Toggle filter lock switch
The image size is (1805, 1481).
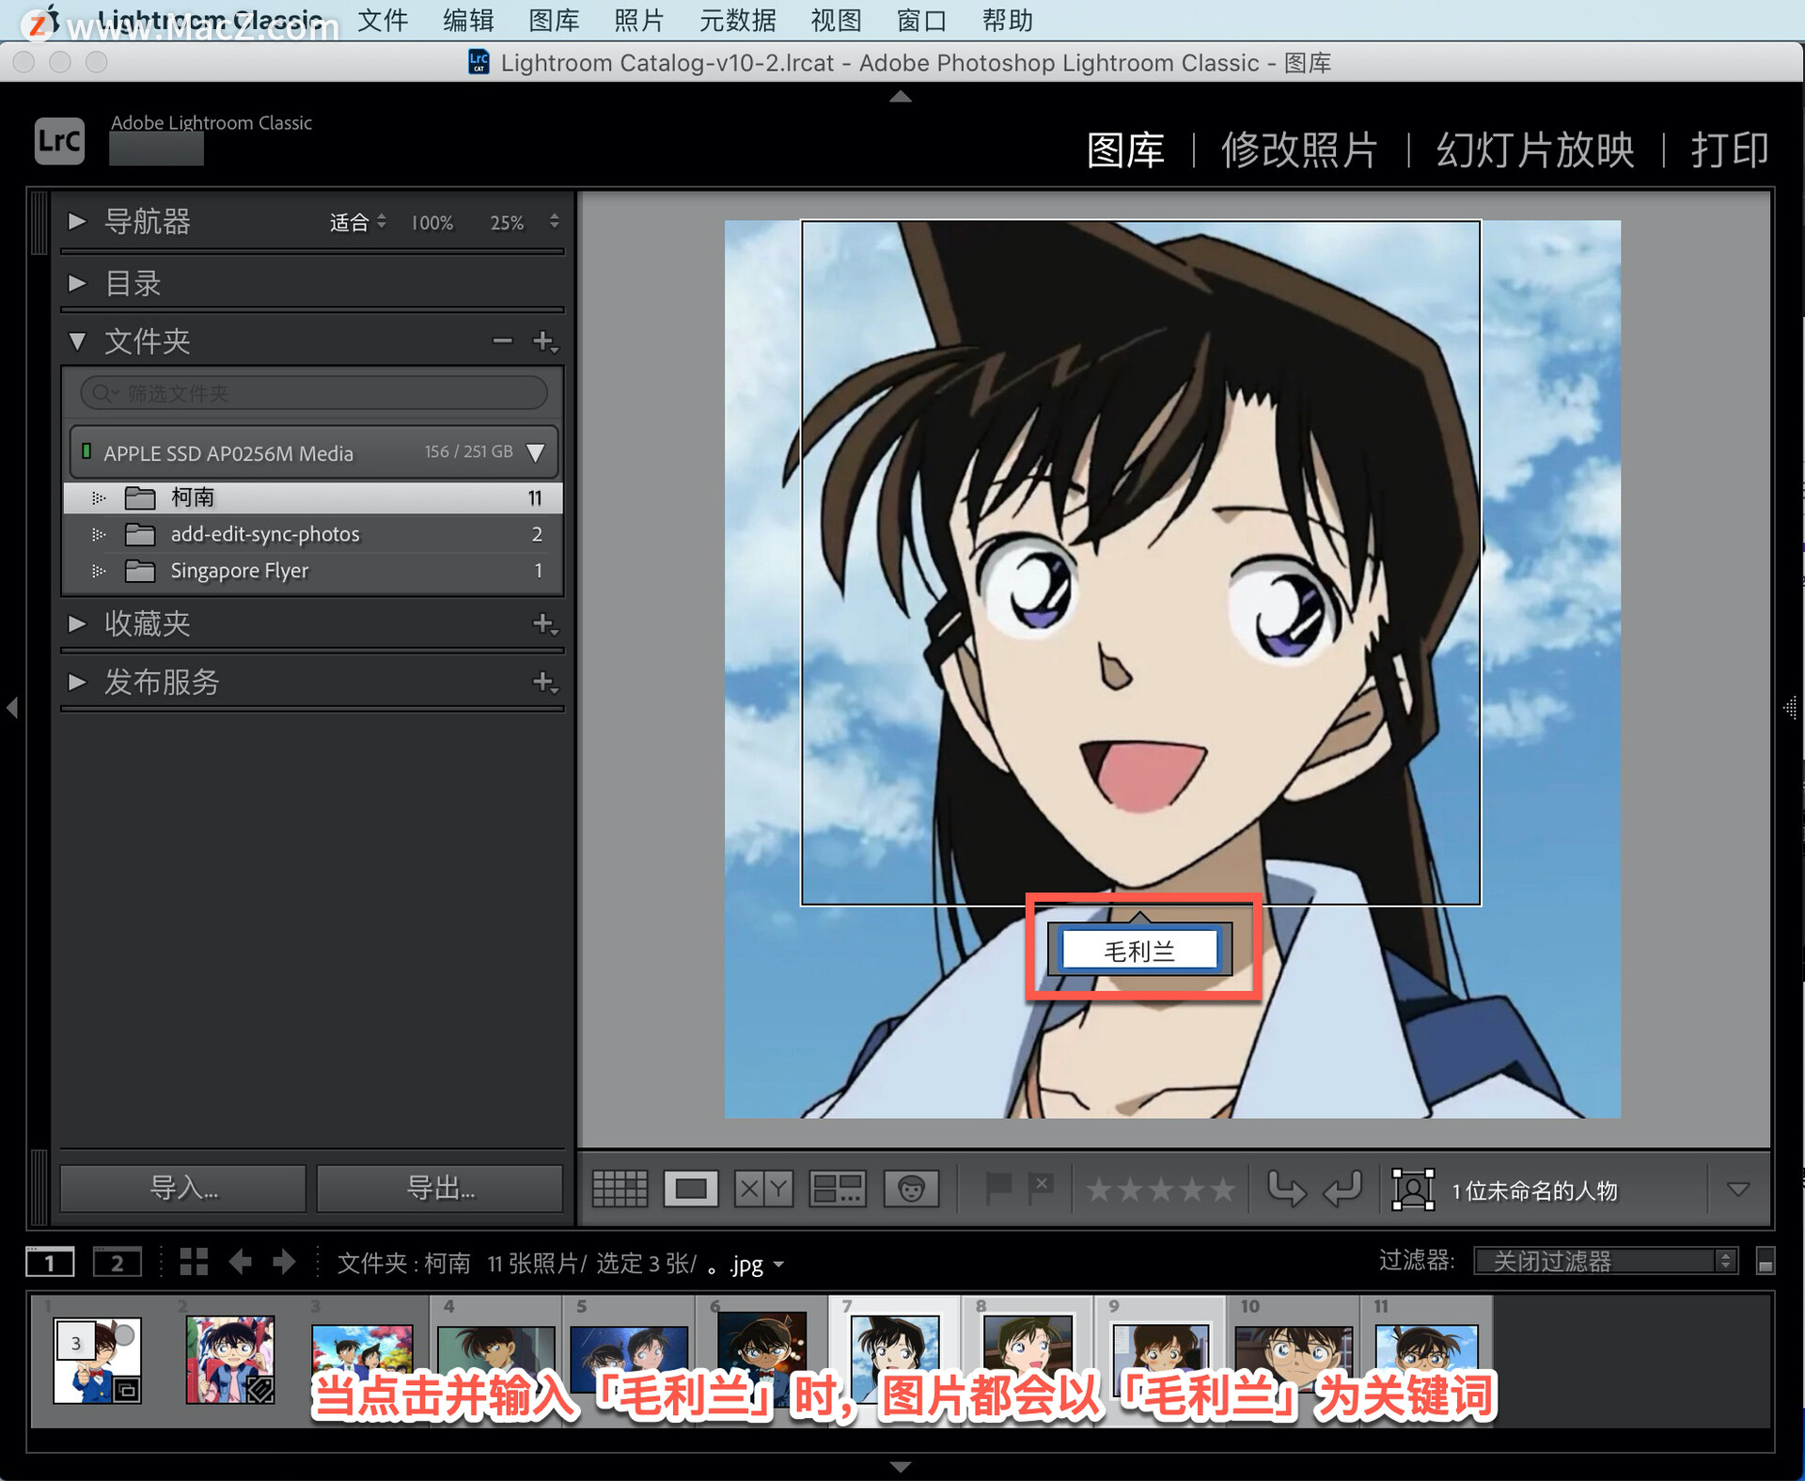1766,1261
